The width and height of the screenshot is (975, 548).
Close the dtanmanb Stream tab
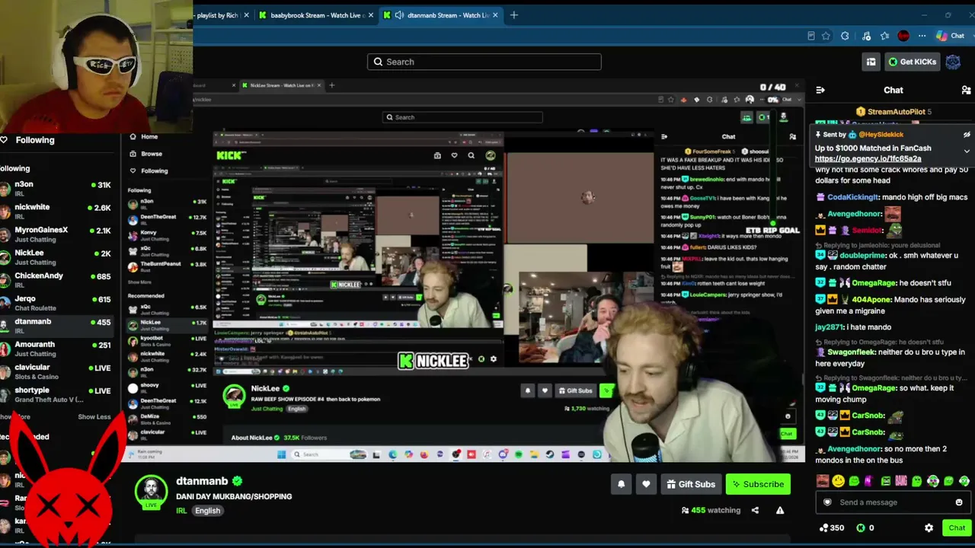click(x=496, y=15)
